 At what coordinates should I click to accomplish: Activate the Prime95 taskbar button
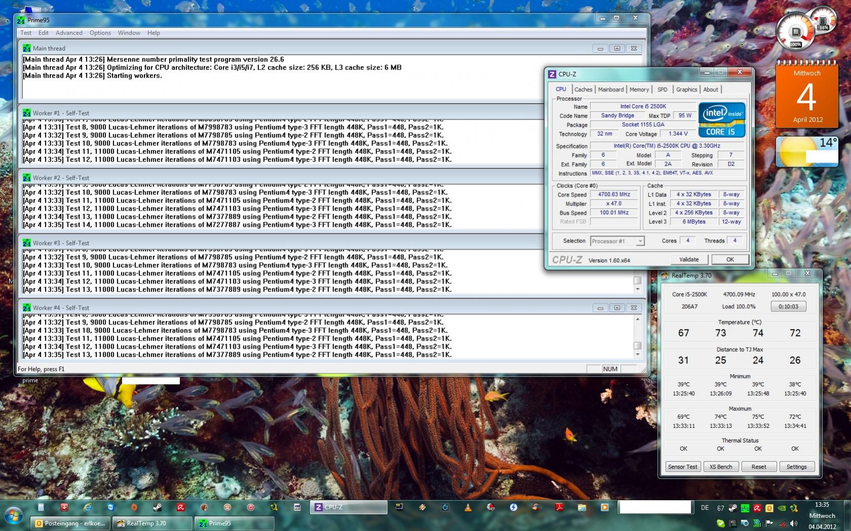[234, 523]
